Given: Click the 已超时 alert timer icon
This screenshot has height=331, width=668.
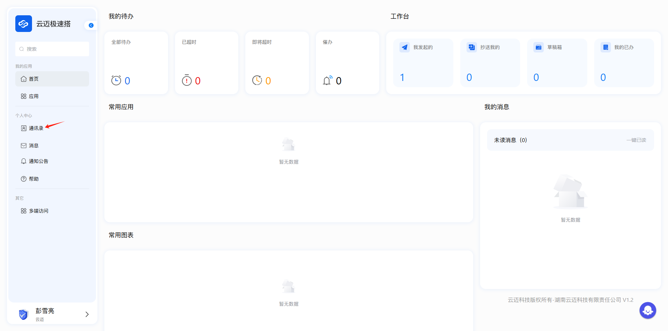Looking at the screenshot, I should click(187, 81).
